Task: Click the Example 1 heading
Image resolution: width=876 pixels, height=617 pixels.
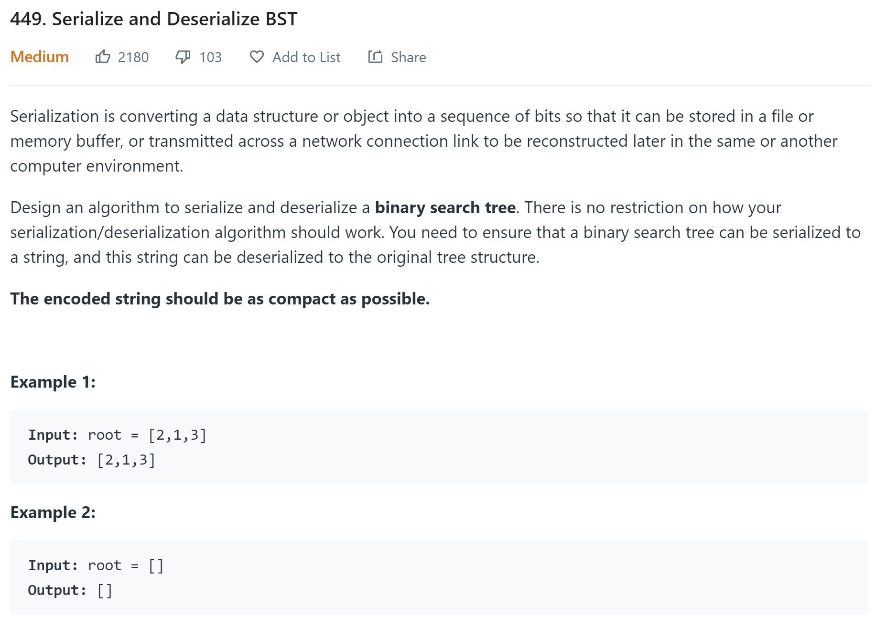Action: point(53,382)
